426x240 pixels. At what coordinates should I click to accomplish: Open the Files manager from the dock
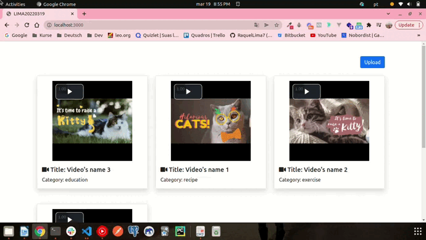9,231
